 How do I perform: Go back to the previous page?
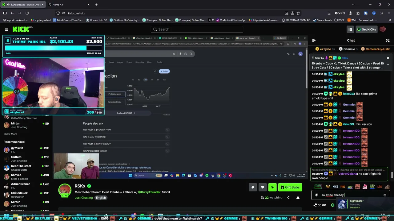(x=12, y=13)
